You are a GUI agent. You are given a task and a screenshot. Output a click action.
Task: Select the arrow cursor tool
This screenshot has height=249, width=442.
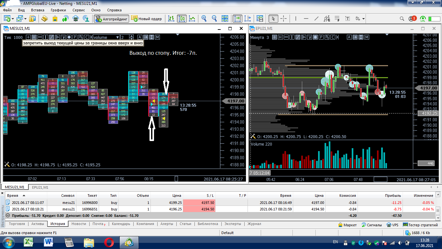[x=273, y=18]
